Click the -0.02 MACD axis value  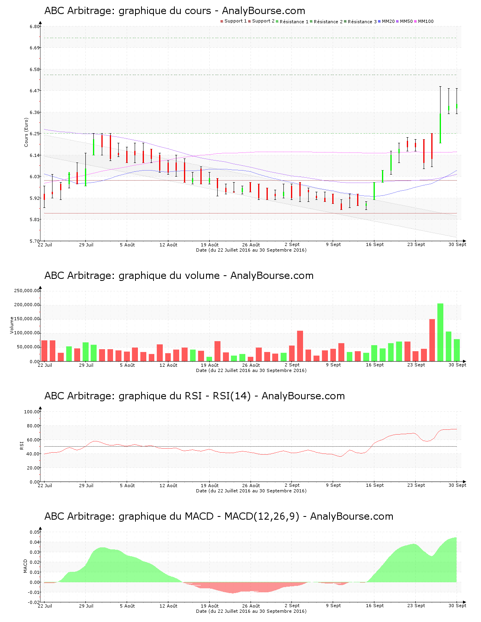click(x=34, y=602)
